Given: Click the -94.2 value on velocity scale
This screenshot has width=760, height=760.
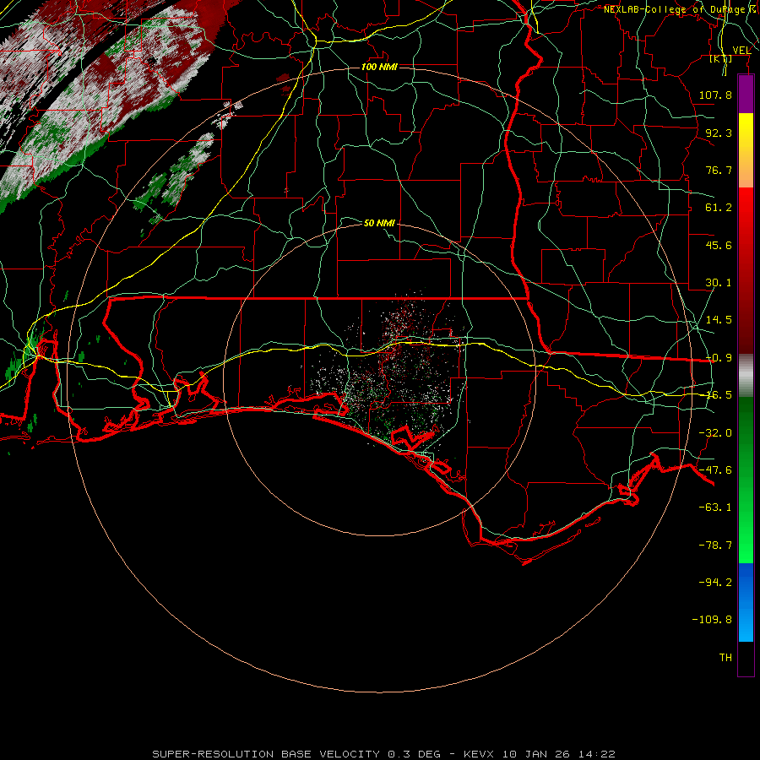Looking at the screenshot, I should (715, 582).
